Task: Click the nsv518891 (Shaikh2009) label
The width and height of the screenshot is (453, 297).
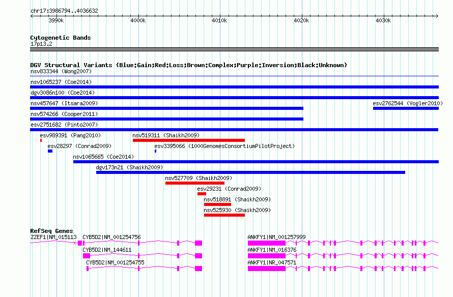Action: click(x=237, y=199)
